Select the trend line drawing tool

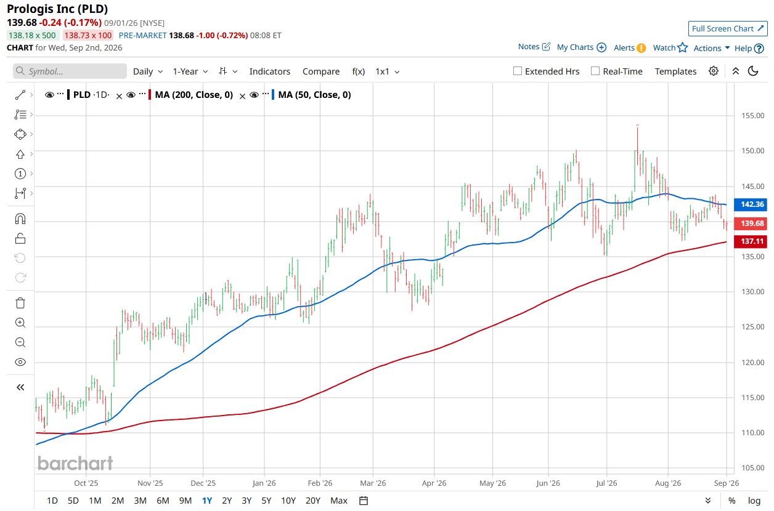click(20, 95)
